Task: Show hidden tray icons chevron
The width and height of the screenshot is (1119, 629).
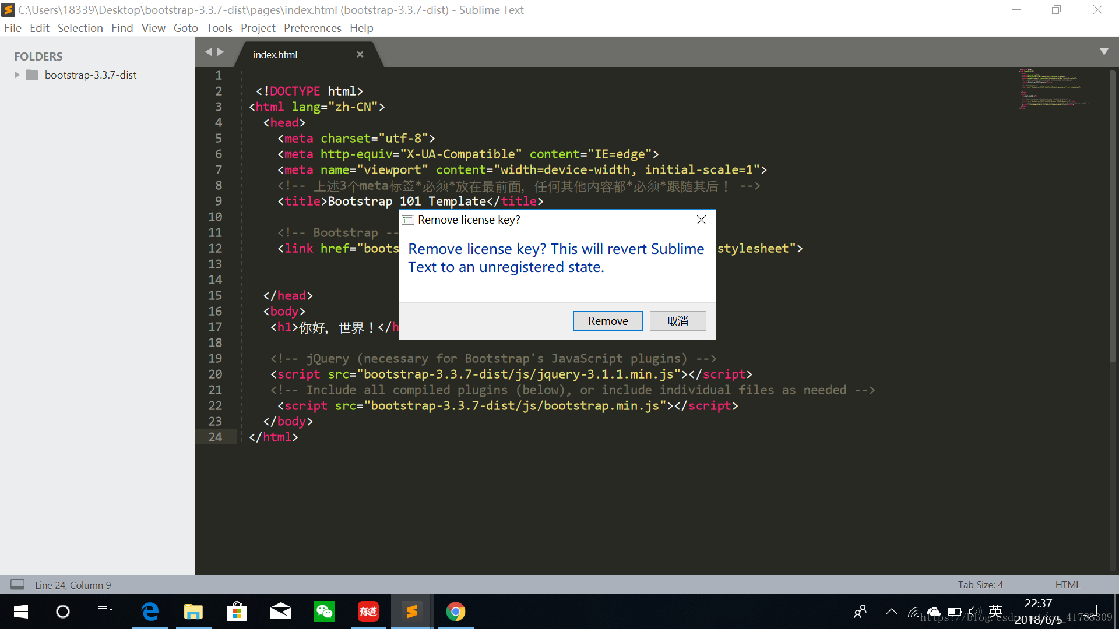Action: [891, 612]
